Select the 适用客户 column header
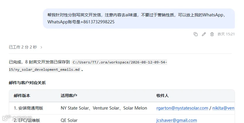 tap(69, 96)
